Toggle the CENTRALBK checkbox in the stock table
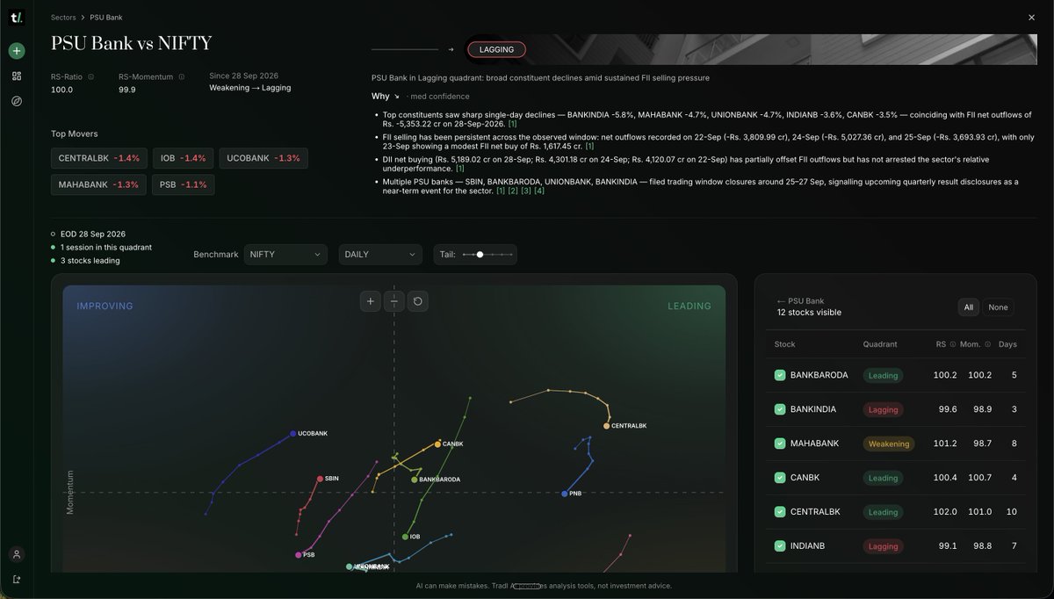This screenshot has height=599, width=1054. [780, 512]
